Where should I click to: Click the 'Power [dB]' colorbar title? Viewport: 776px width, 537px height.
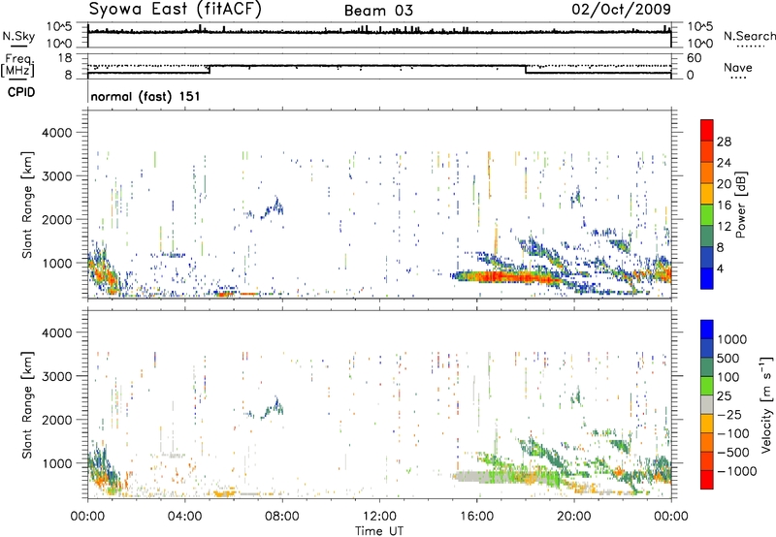[x=740, y=205]
